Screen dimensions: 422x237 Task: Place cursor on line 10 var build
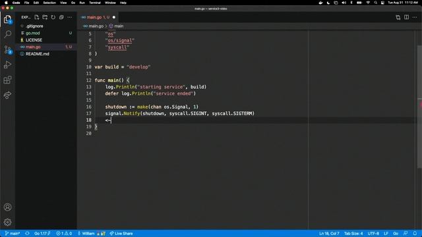click(123, 67)
